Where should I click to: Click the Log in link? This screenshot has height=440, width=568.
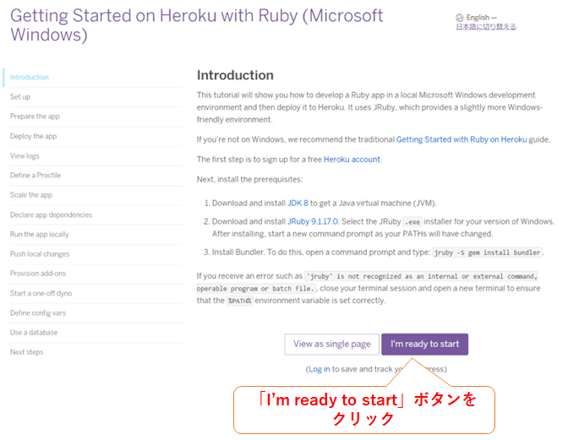[319, 369]
